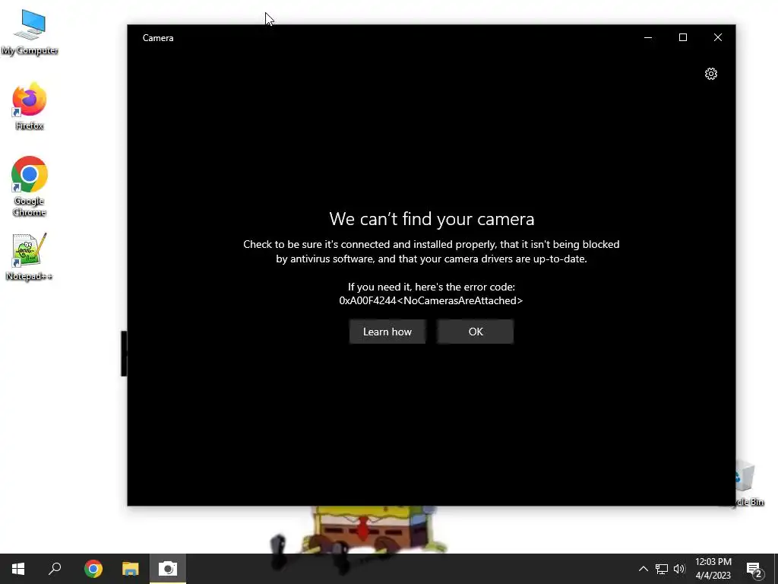This screenshot has height=584, width=778.
Task: Open File Explorer from the taskbar
Action: pyautogui.click(x=131, y=569)
